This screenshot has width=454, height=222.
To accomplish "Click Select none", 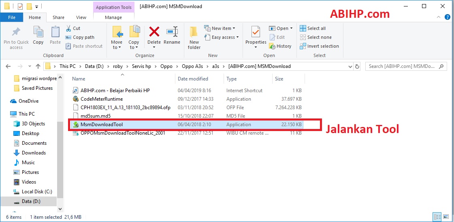I will (315, 37).
